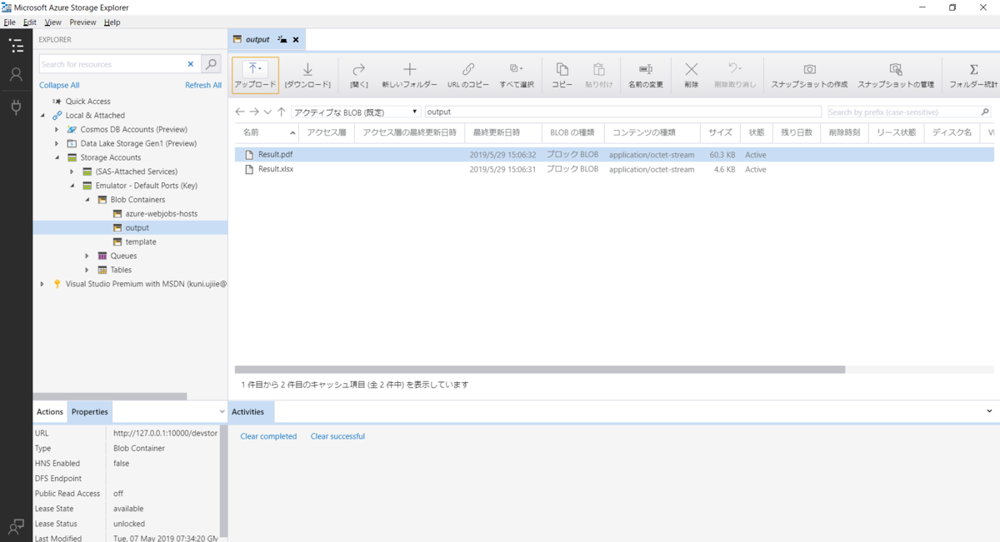Select the Quick Access tree item
Screen dimensions: 1000x542
pos(88,102)
